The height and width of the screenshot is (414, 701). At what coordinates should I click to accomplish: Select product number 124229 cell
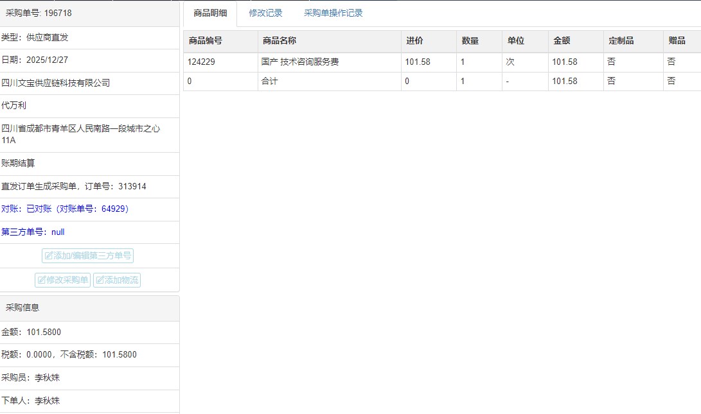pyautogui.click(x=201, y=62)
